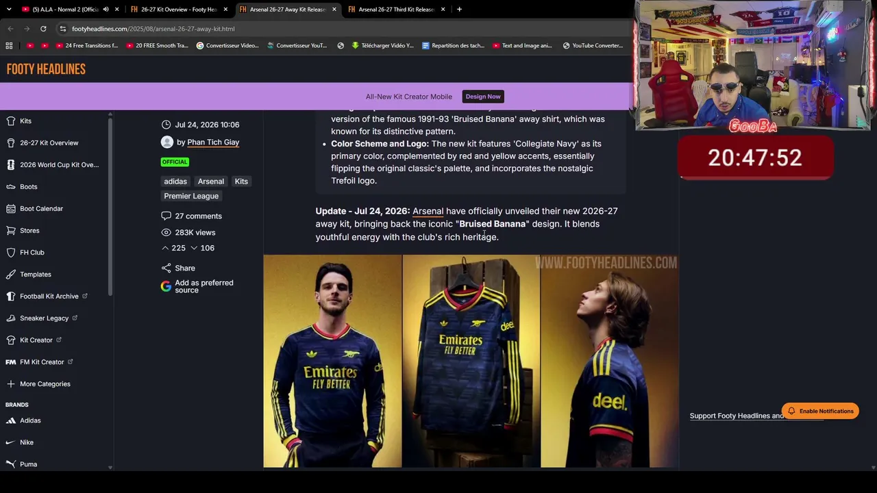
Task: Click the Arsenal tag
Action: click(x=211, y=181)
